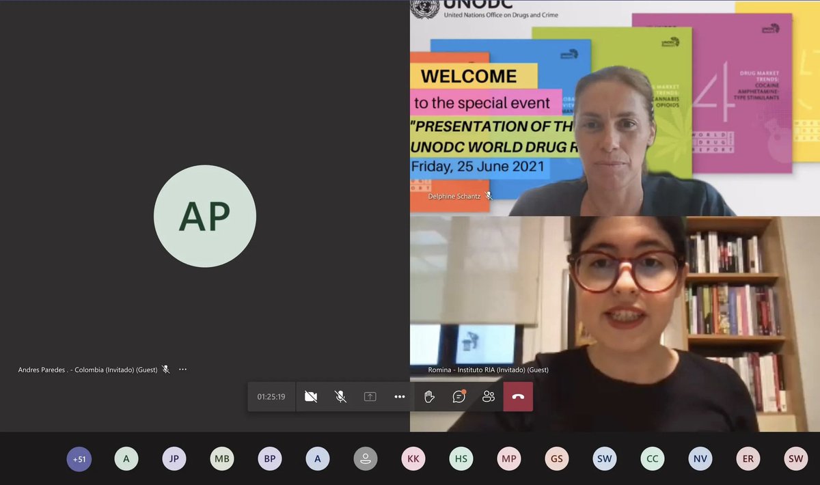This screenshot has height=485, width=820.
Task: Select the CC participant avatar
Action: pos(653,459)
